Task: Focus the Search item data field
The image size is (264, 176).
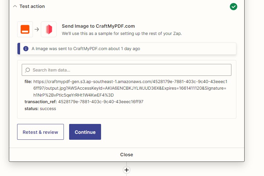Action: pos(126,70)
